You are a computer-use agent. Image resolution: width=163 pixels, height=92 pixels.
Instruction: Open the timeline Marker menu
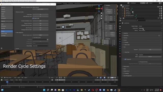(x=20, y=80)
